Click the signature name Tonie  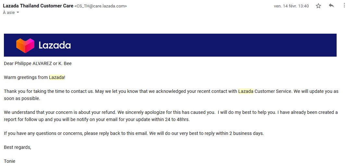click(x=9, y=161)
